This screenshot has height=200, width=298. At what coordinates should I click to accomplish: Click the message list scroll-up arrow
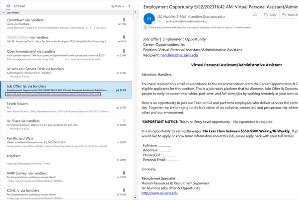(x=135, y=12)
